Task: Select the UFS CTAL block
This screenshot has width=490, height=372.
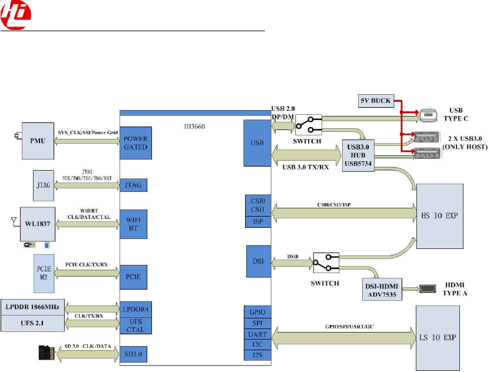Action: tap(135, 325)
